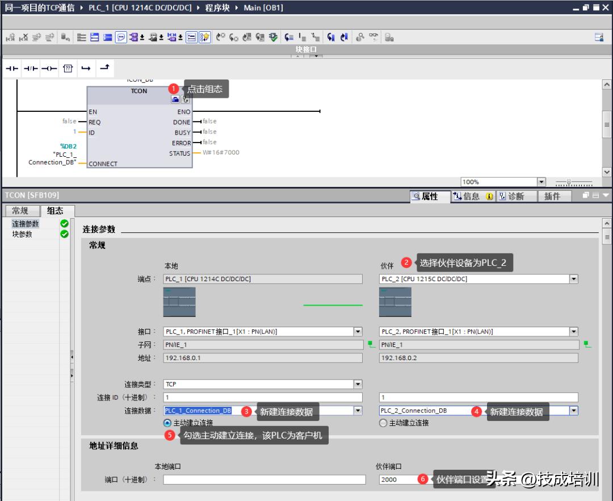The height and width of the screenshot is (501, 613).
Task: Insert a normally closed contact
Action: 31,68
